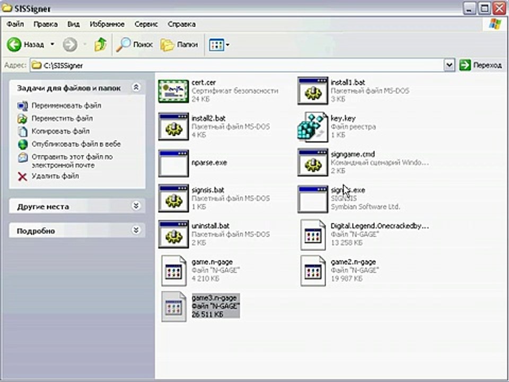This screenshot has width=509, height=382.
Task: Open the Сервис menu
Action: coord(146,24)
